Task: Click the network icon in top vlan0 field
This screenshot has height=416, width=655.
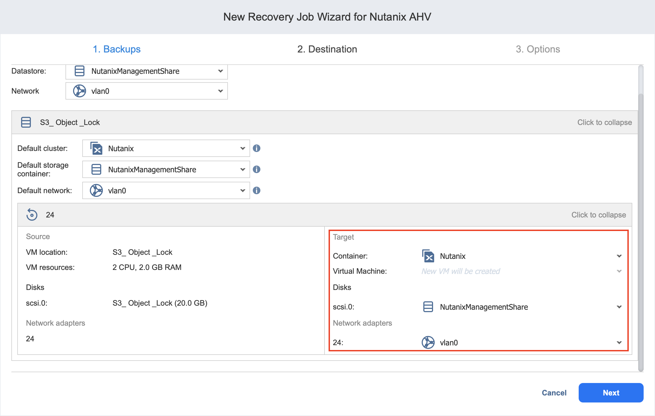Action: 79,91
